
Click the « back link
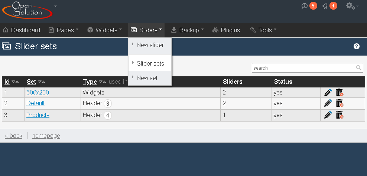pos(14,136)
